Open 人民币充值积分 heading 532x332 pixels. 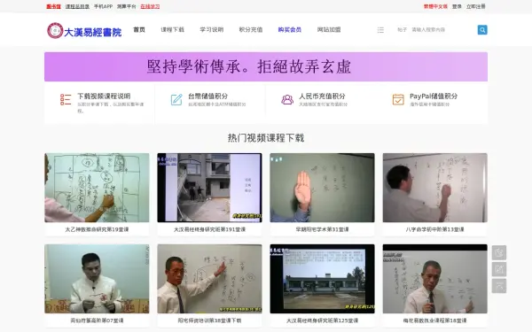point(322,97)
